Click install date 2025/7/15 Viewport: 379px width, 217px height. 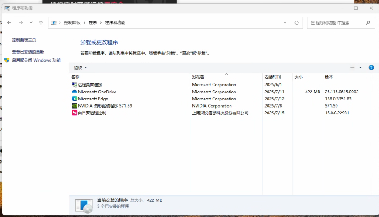(274, 113)
